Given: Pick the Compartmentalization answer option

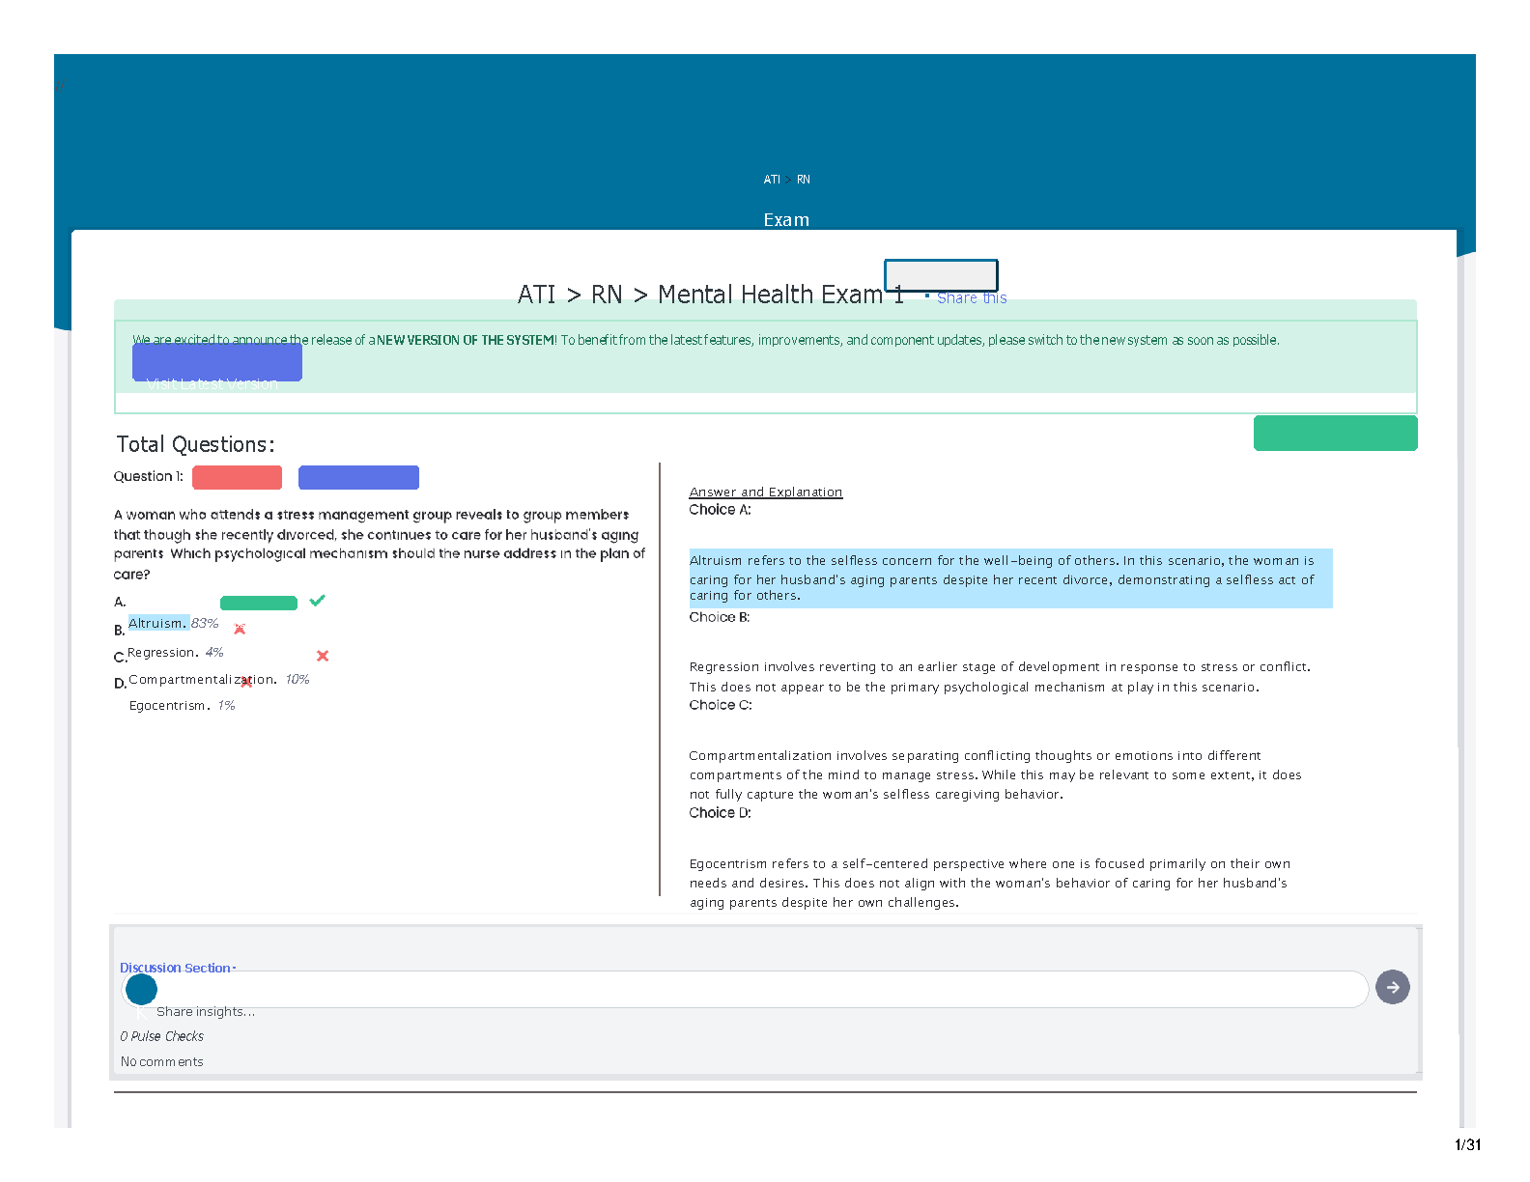Looking at the screenshot, I should pyautogui.click(x=202, y=680).
